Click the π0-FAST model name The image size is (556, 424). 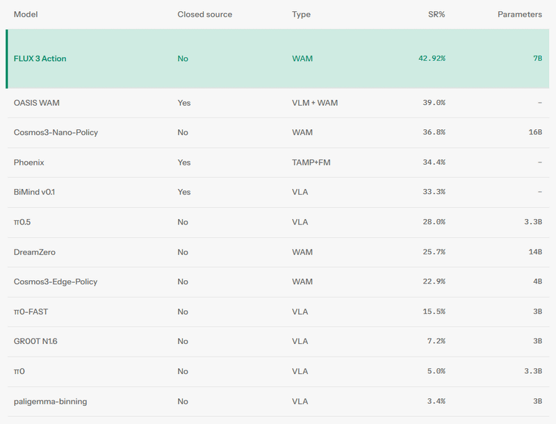[x=31, y=311]
